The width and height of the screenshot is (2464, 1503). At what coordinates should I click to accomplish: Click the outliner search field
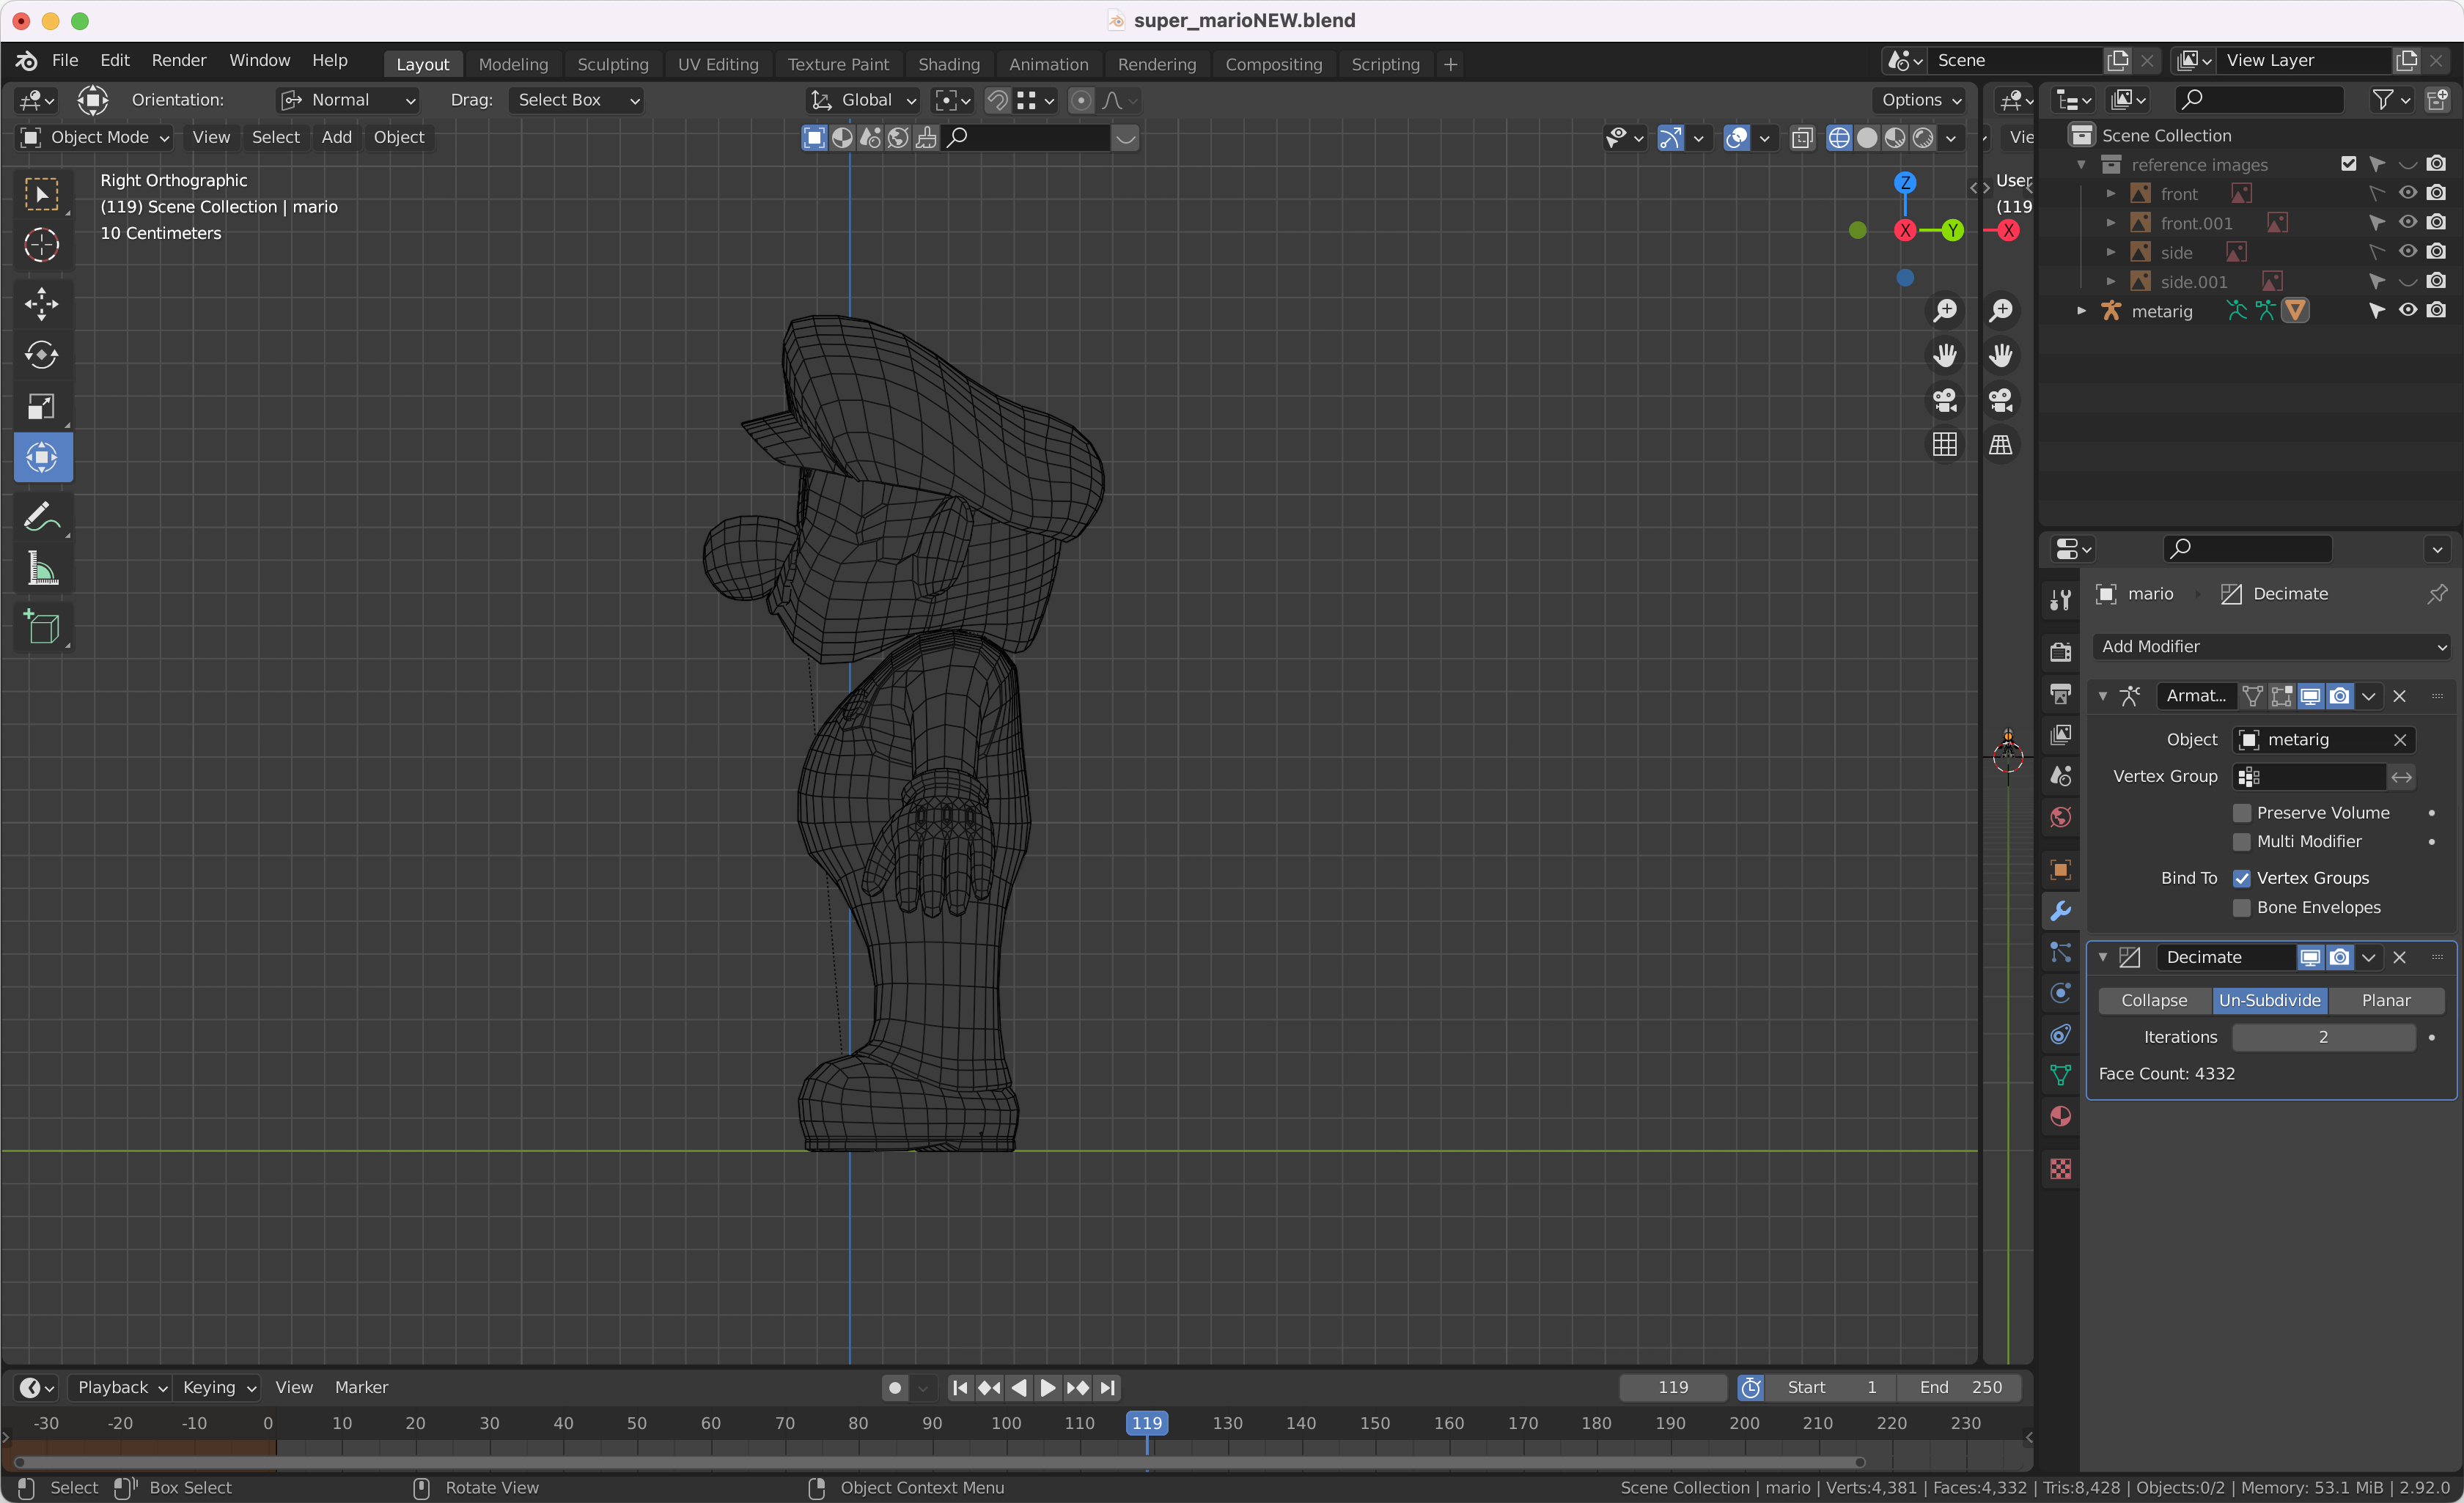[x=2259, y=100]
